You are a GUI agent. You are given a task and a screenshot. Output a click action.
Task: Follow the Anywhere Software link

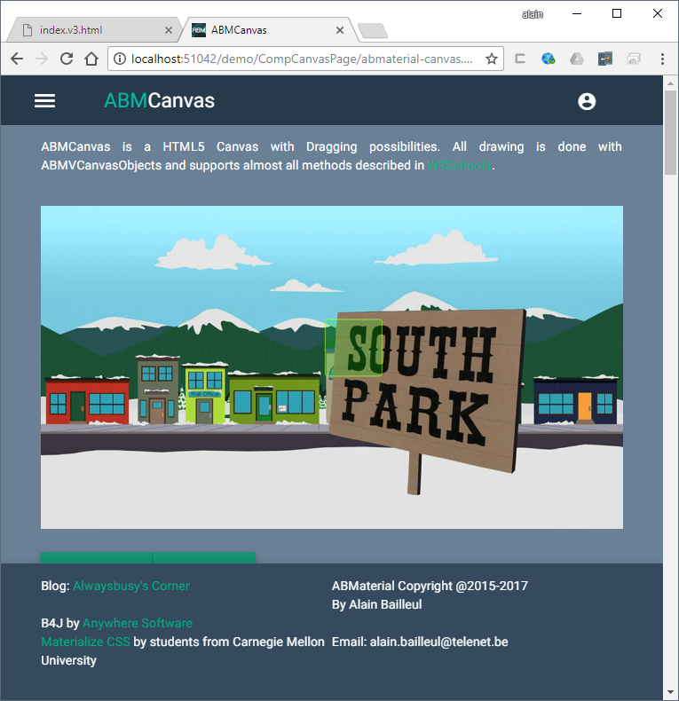coord(138,623)
